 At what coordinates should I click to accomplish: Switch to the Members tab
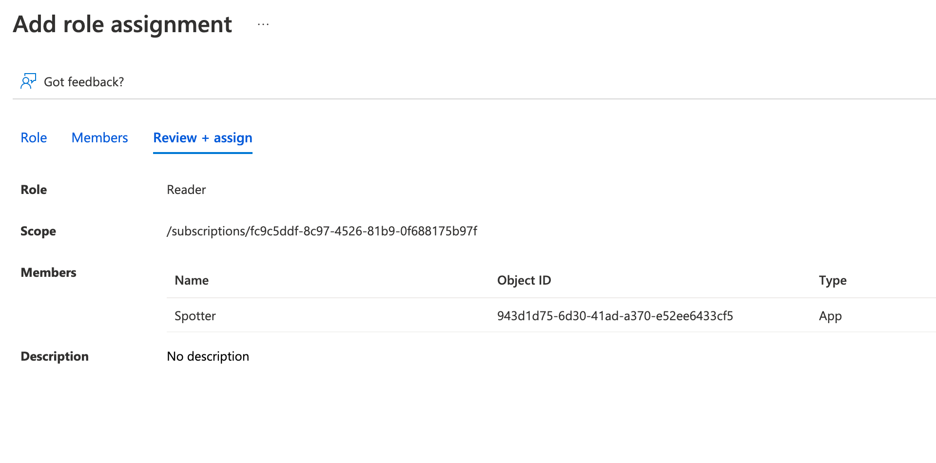pos(99,138)
